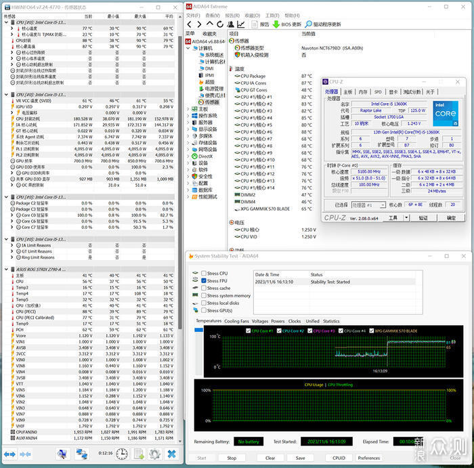
Task: Switch to CPU-Z memory tab
Action: point(363,92)
